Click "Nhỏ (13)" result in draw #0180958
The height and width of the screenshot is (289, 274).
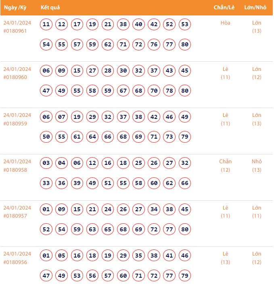[x=257, y=165]
